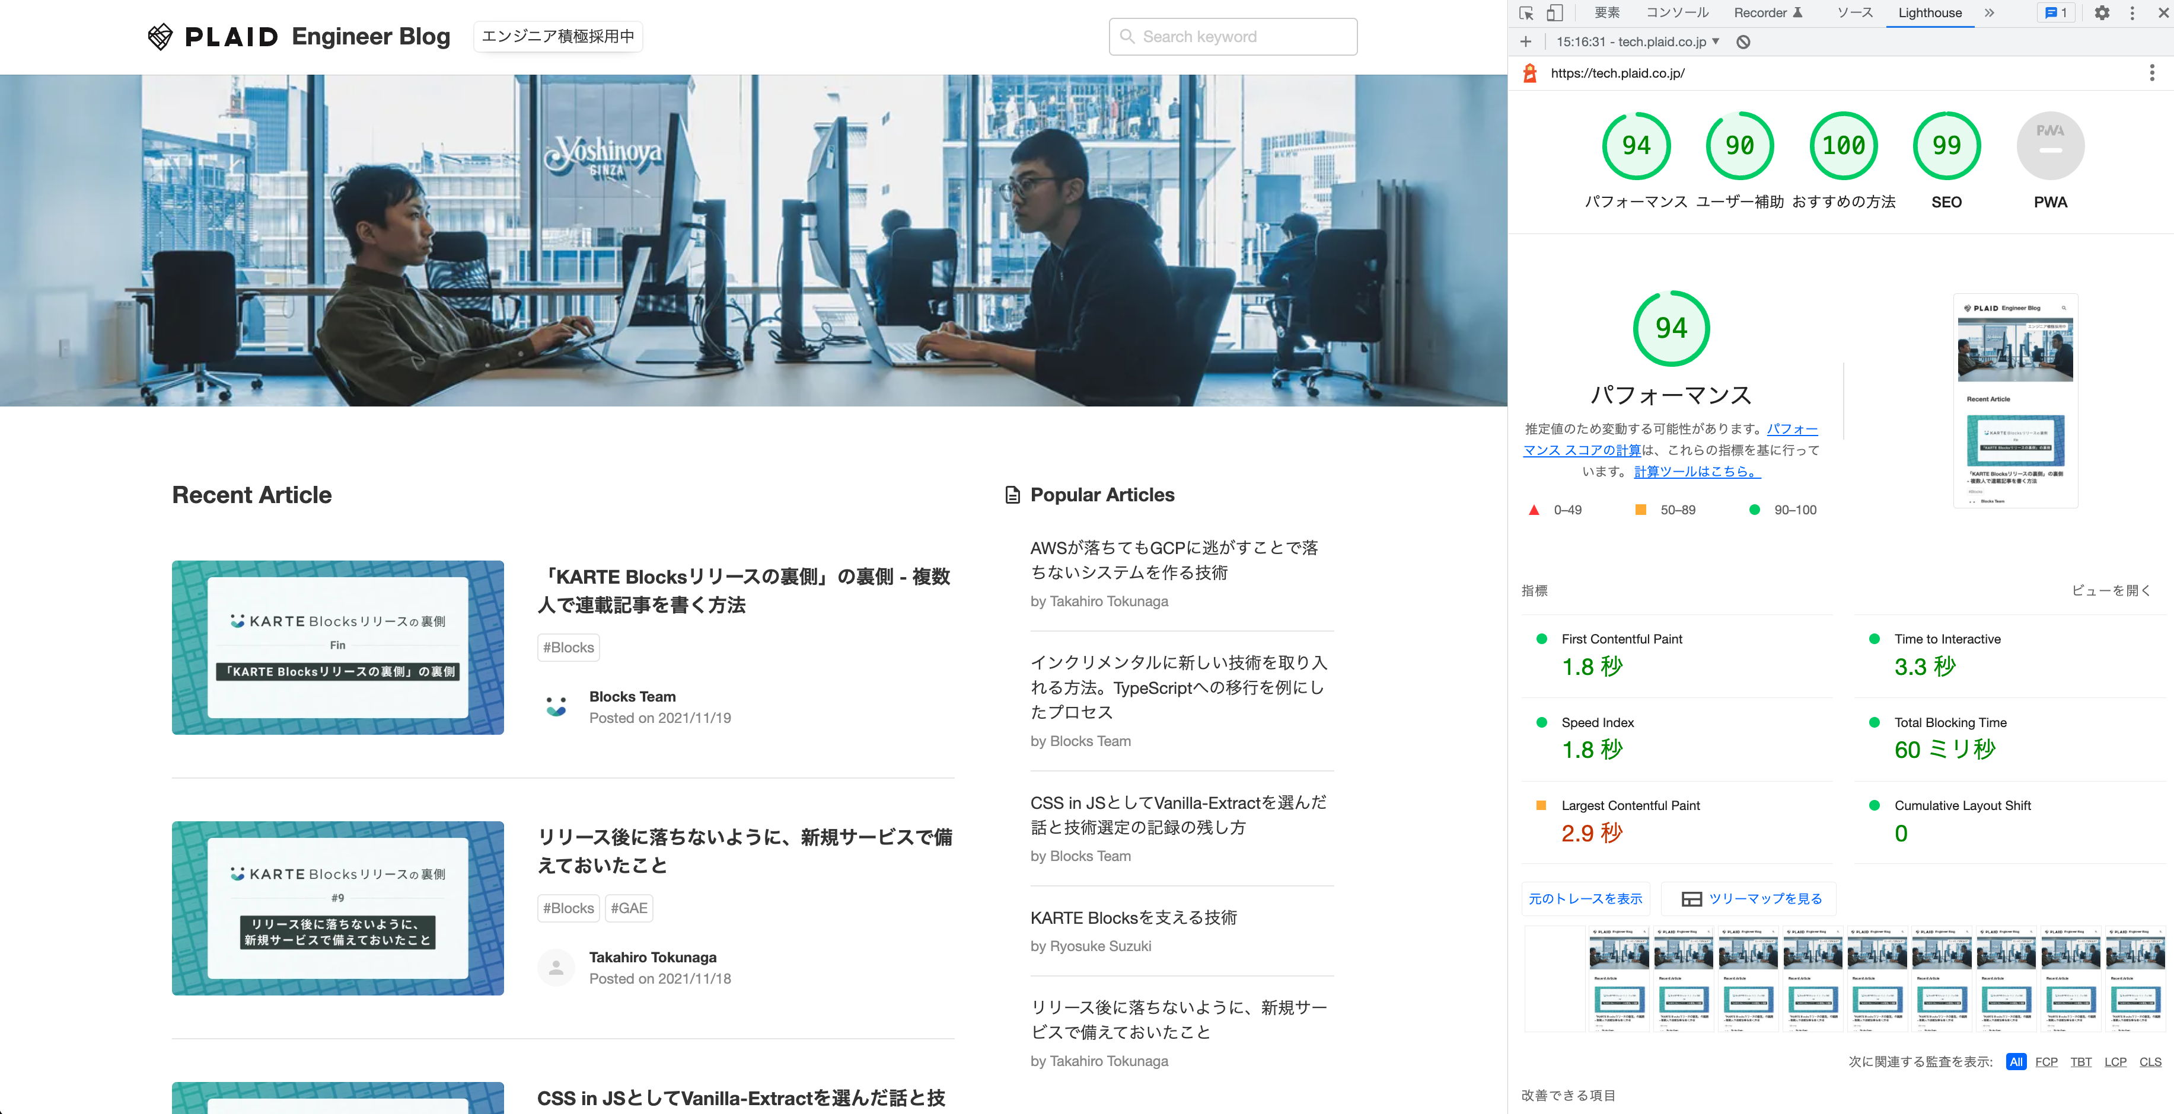Toggle the device toolbar icon

[1554, 12]
